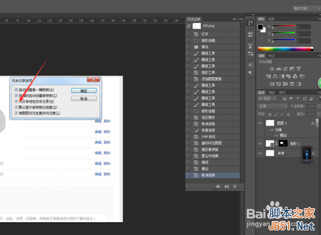Click the 取消 cancel button in the dialog
Image resolution: width=321 pixels, height=235 pixels.
pyautogui.click(x=84, y=98)
